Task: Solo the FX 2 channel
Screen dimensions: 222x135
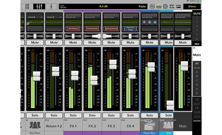Action: (x=92, y=115)
